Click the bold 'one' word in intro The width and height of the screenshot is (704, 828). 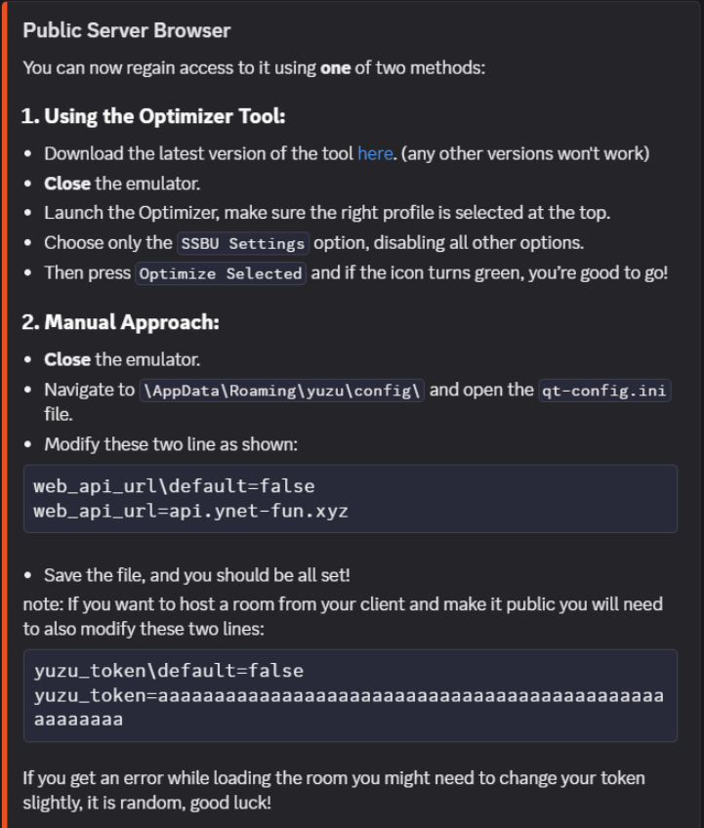[x=335, y=68]
